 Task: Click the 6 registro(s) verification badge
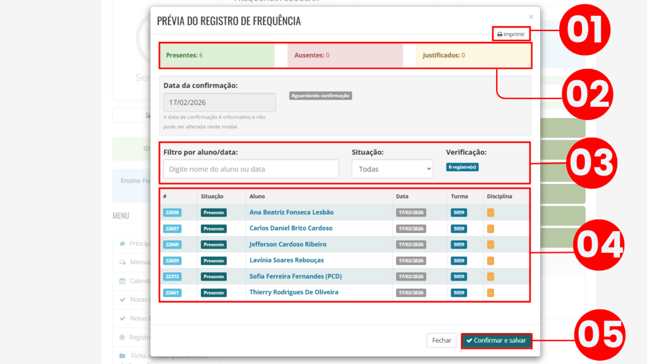pos(462,167)
